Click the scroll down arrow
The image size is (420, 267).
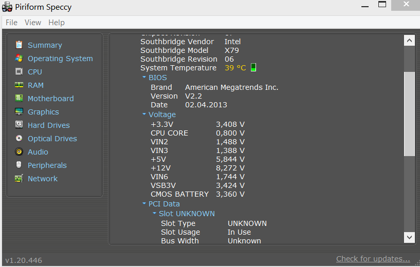click(409, 237)
